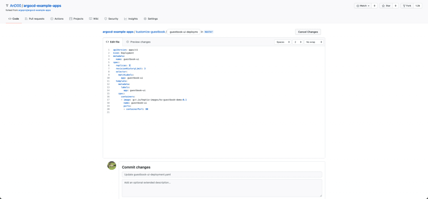The height and width of the screenshot is (199, 428).
Task: Click the book icon of Wiki tab
Action: point(90,19)
